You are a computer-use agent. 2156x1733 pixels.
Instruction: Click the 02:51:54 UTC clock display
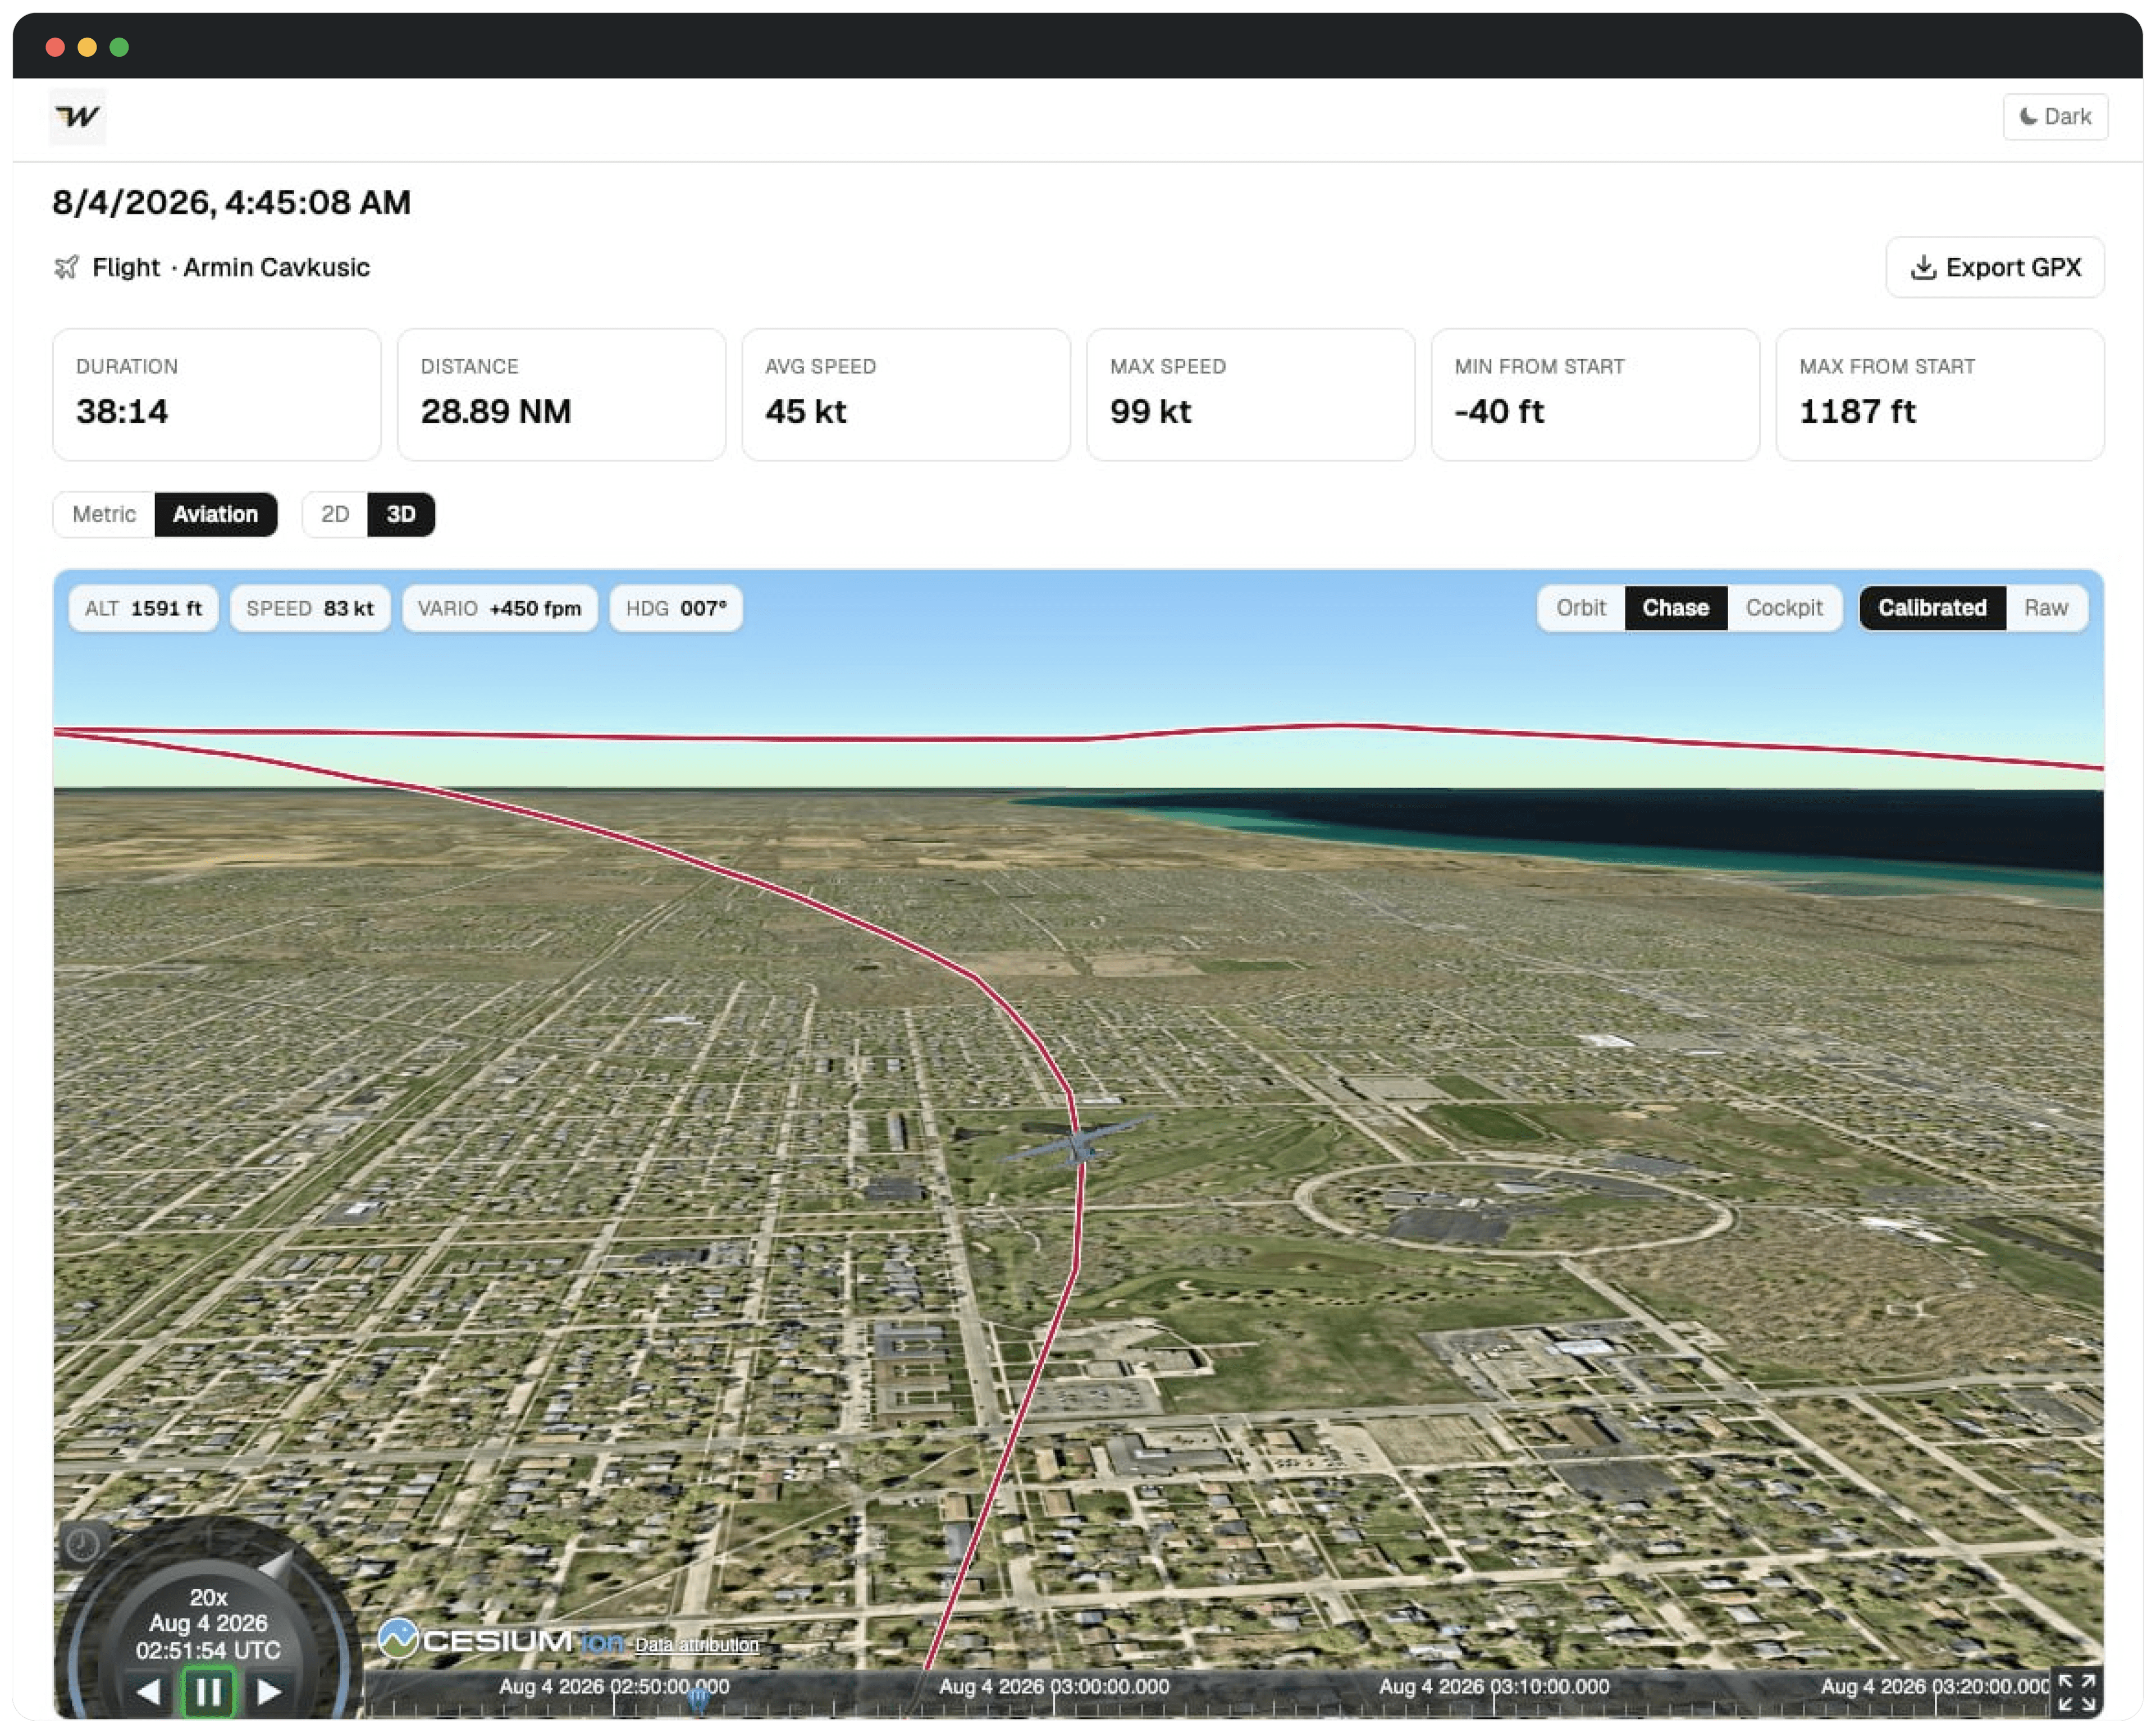208,1650
